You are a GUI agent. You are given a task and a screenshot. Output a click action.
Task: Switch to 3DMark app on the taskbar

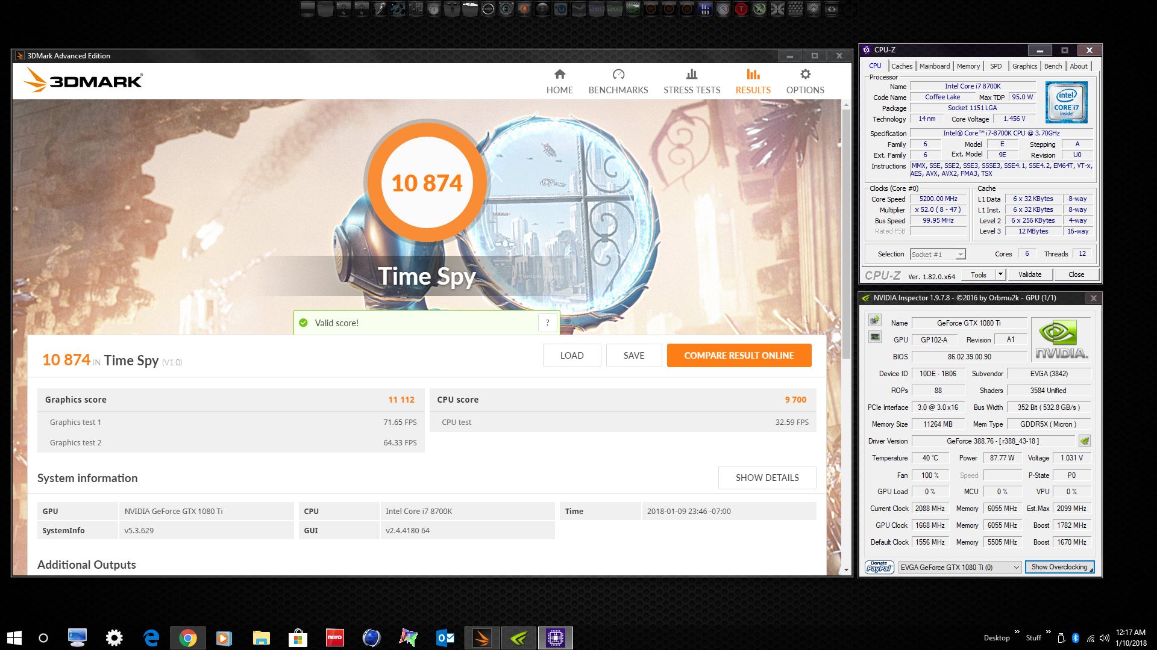pos(482,638)
